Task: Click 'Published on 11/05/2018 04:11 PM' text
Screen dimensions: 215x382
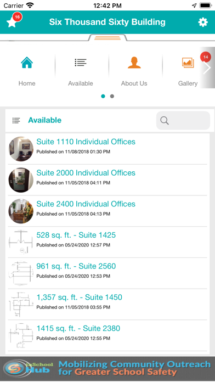Action: 73,183
